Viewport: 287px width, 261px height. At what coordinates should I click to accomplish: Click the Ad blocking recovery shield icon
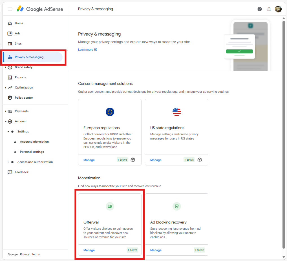(176, 206)
